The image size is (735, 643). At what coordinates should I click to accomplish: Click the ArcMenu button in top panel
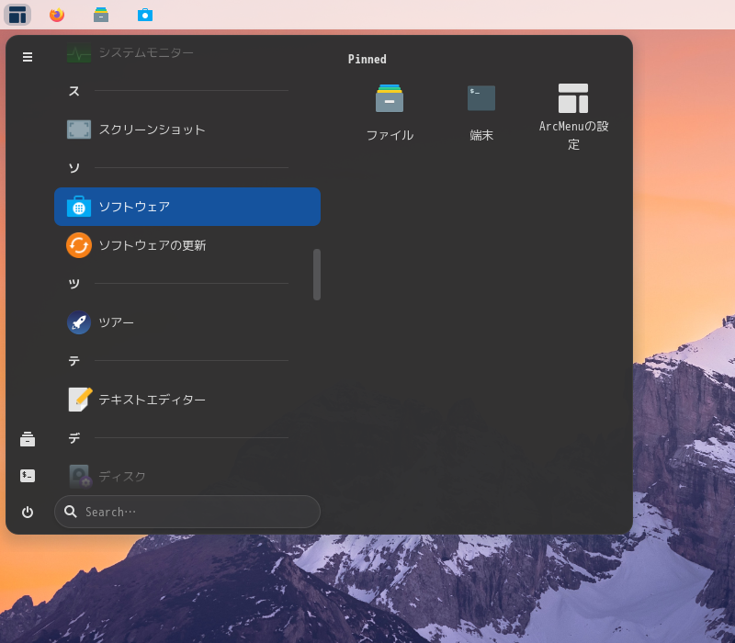17,15
